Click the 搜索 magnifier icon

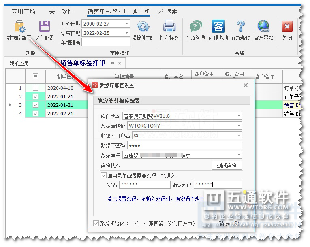(160, 11)
